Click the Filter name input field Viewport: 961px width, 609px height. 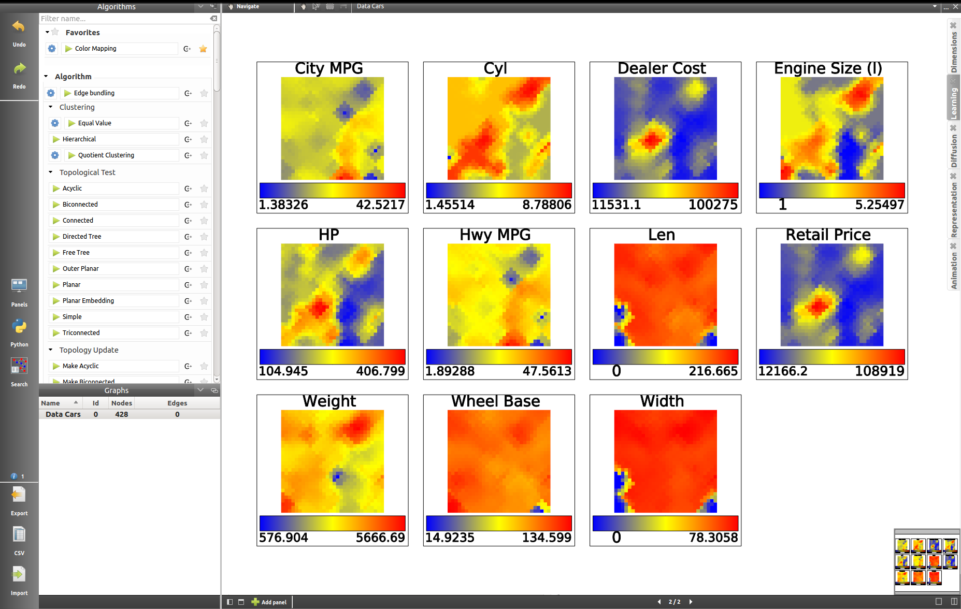124,19
